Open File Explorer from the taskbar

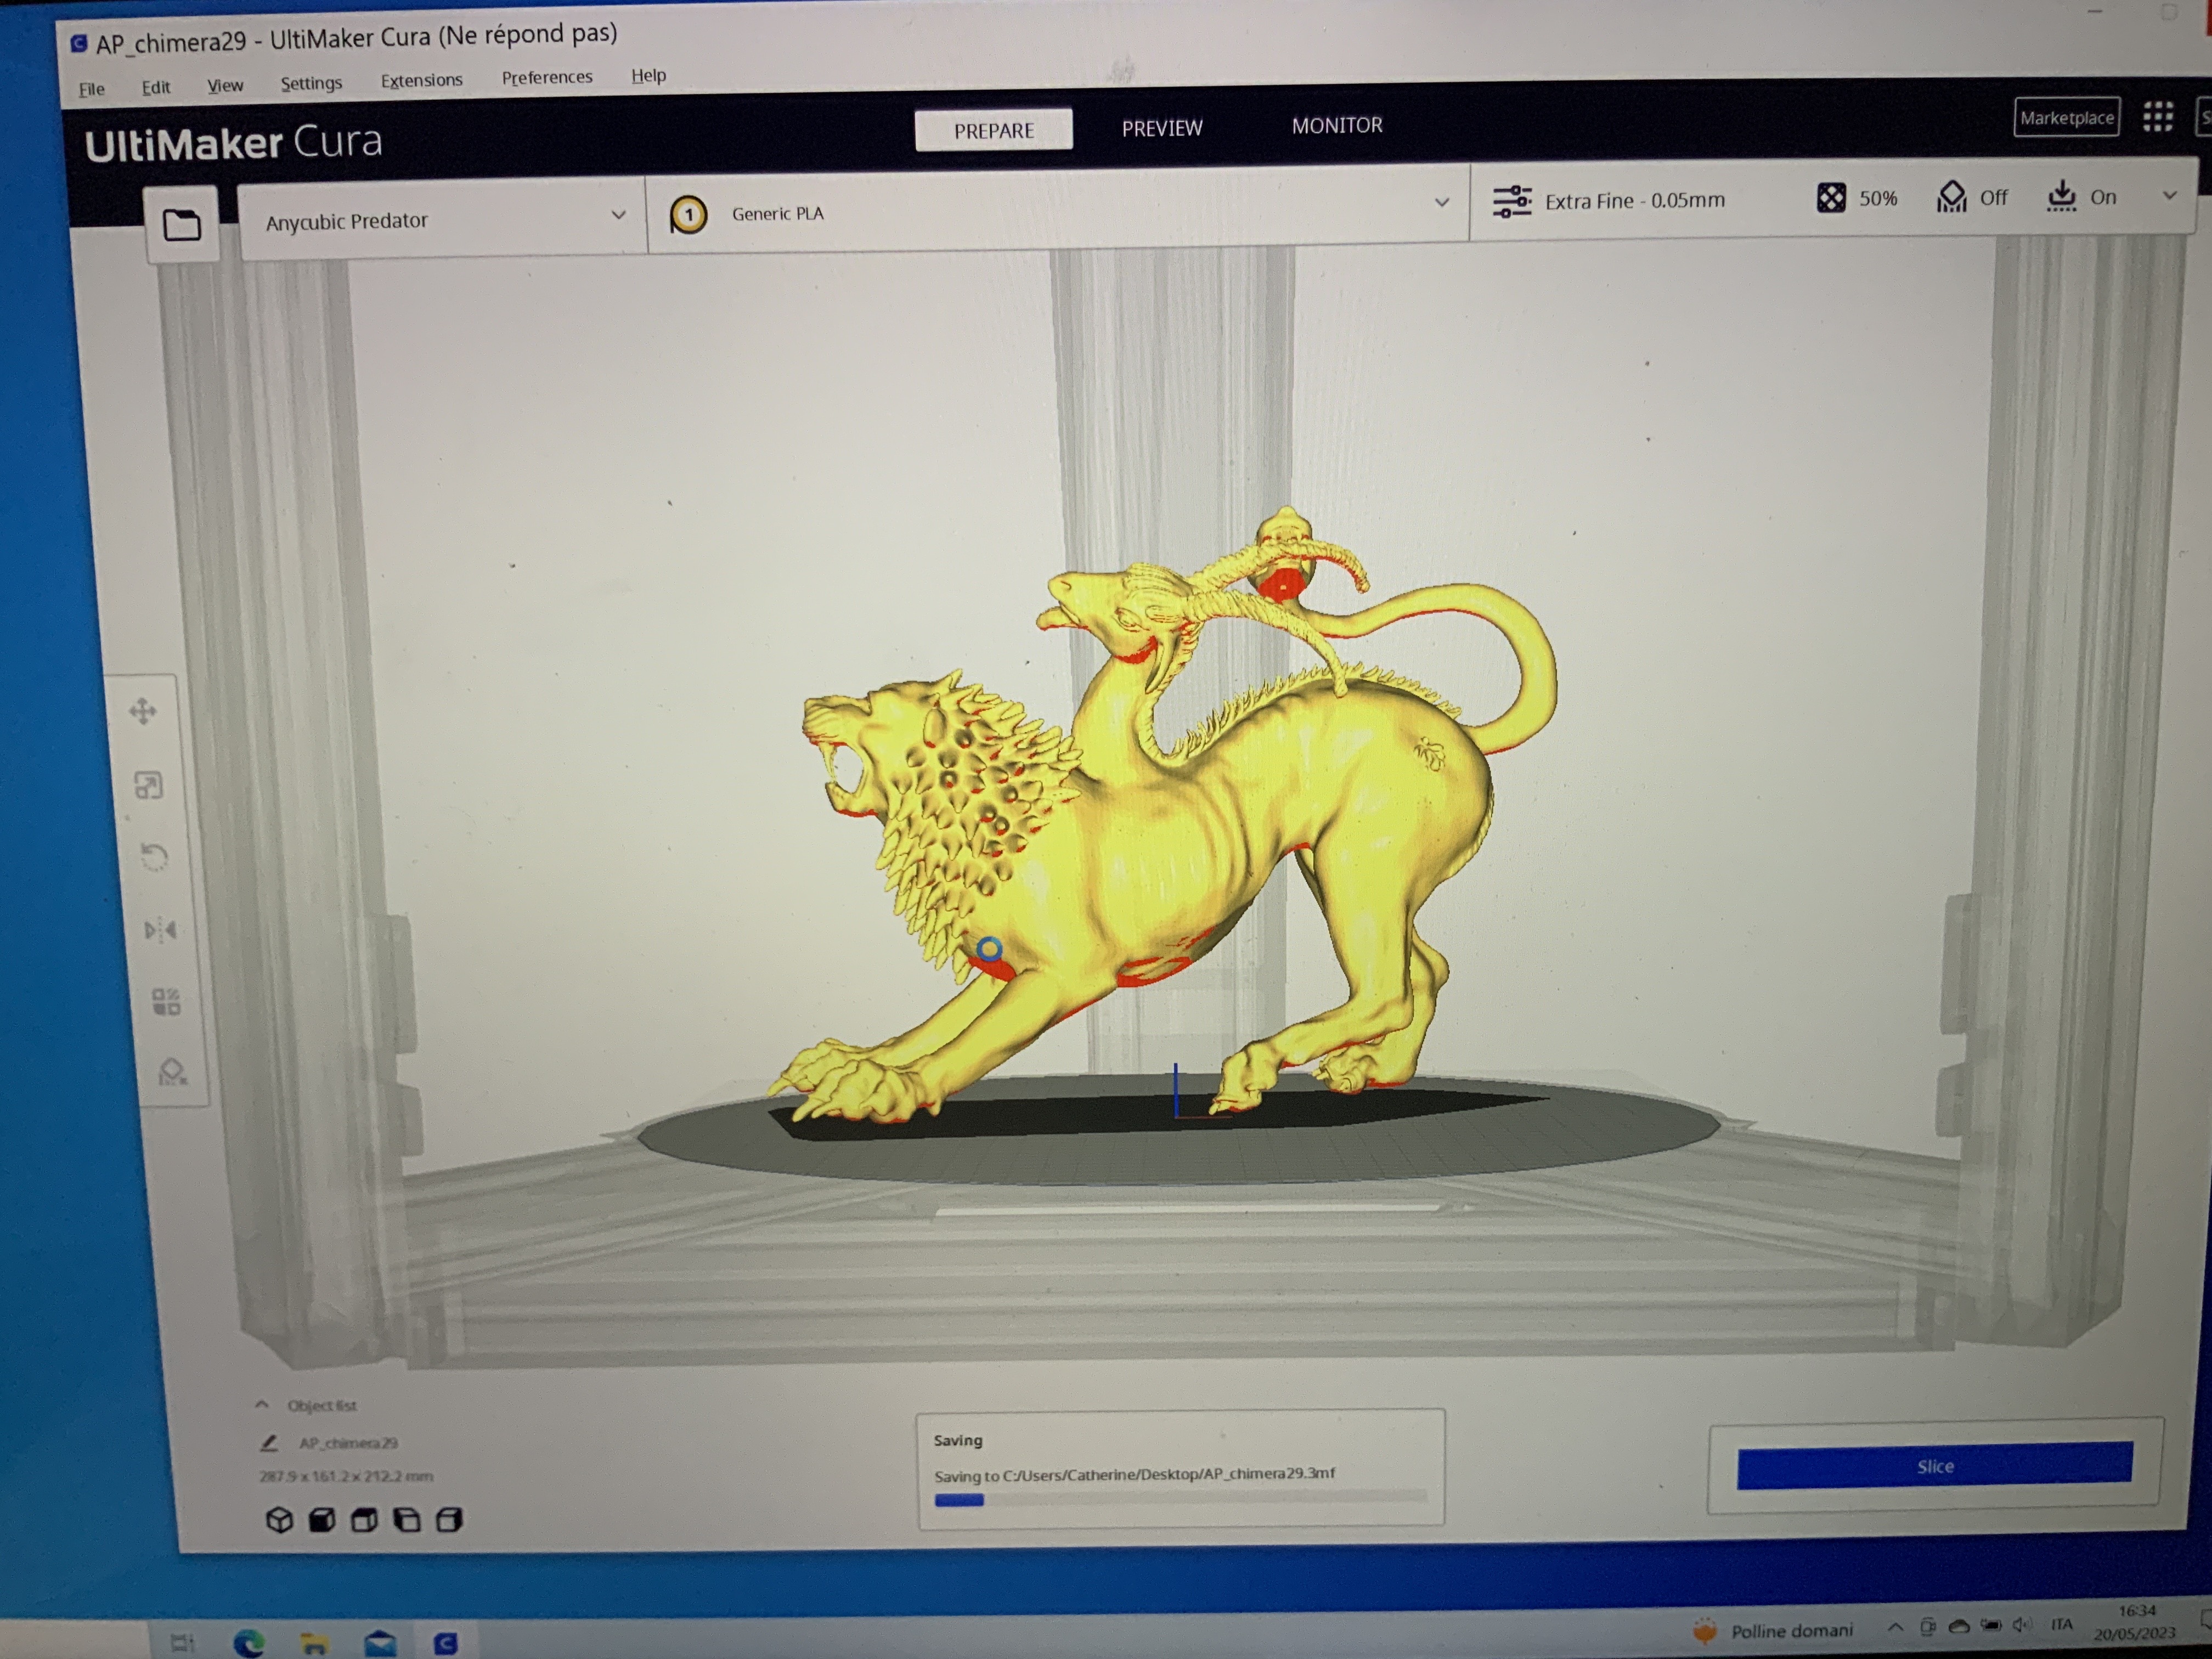314,1643
